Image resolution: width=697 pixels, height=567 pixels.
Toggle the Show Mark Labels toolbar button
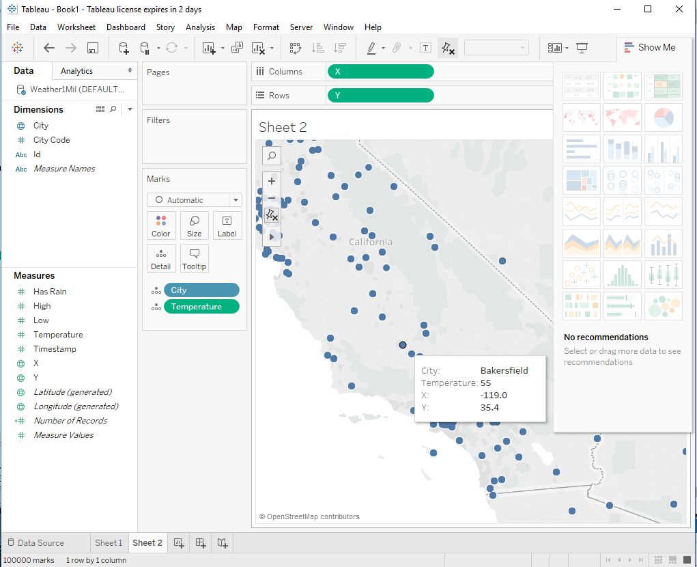pyautogui.click(x=425, y=48)
